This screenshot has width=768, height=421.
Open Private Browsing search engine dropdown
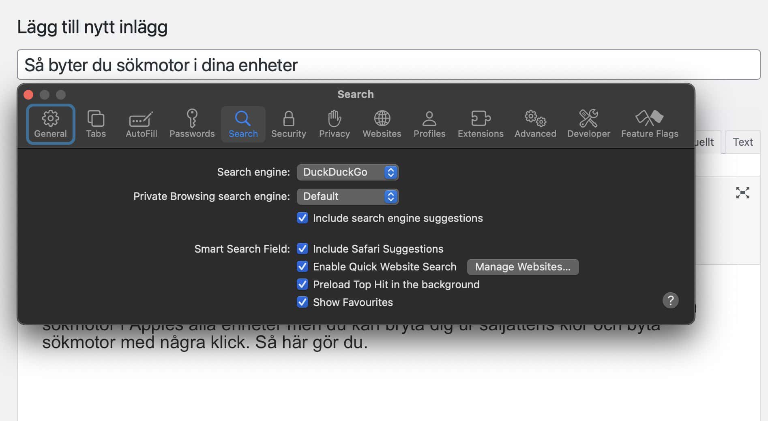pyautogui.click(x=348, y=196)
